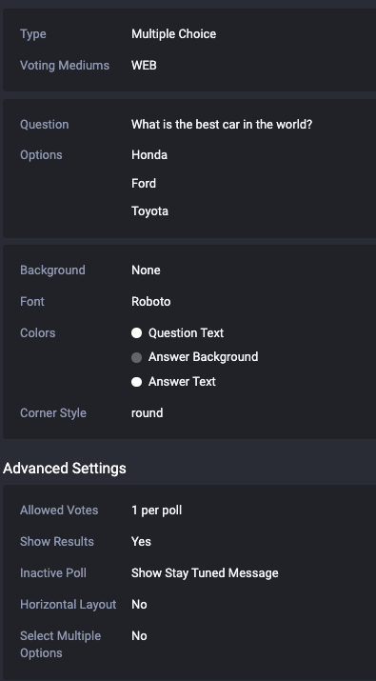Screen dimensions: 376x681
Task: Click the Question Text white color swatch
Action: (x=136, y=333)
